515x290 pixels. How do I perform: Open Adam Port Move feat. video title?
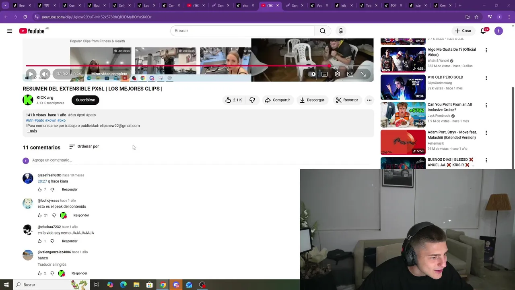tap(452, 135)
